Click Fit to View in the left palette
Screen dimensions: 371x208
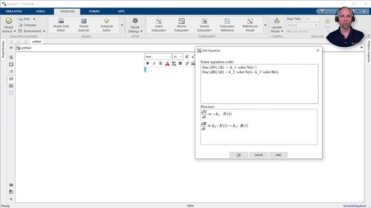coord(11,64)
